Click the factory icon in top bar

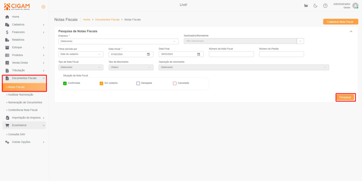click(306, 6)
